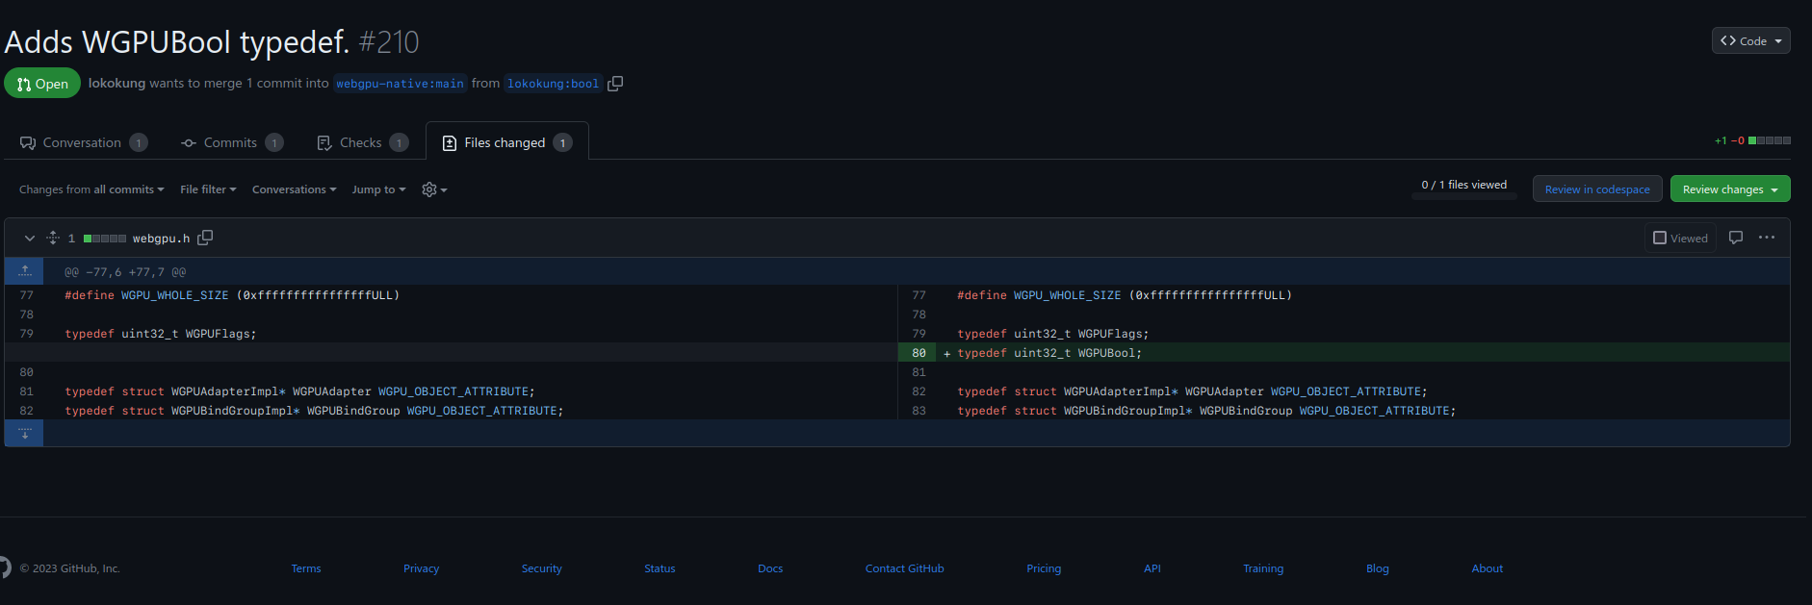The image size is (1812, 605).
Task: Click the GitHub logo in the footer
Action: tap(4, 567)
